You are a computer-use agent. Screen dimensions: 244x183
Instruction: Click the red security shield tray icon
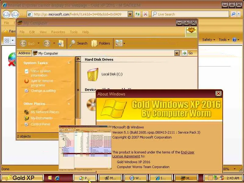222,178
